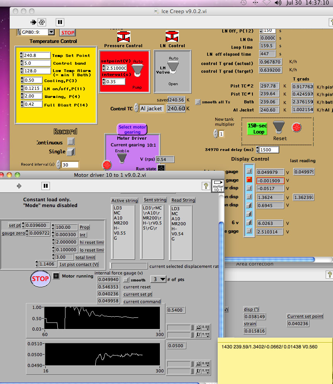This screenshot has height=384, width=333.
Task: Pause the Ice Creep VI execution
Action: coord(60,22)
